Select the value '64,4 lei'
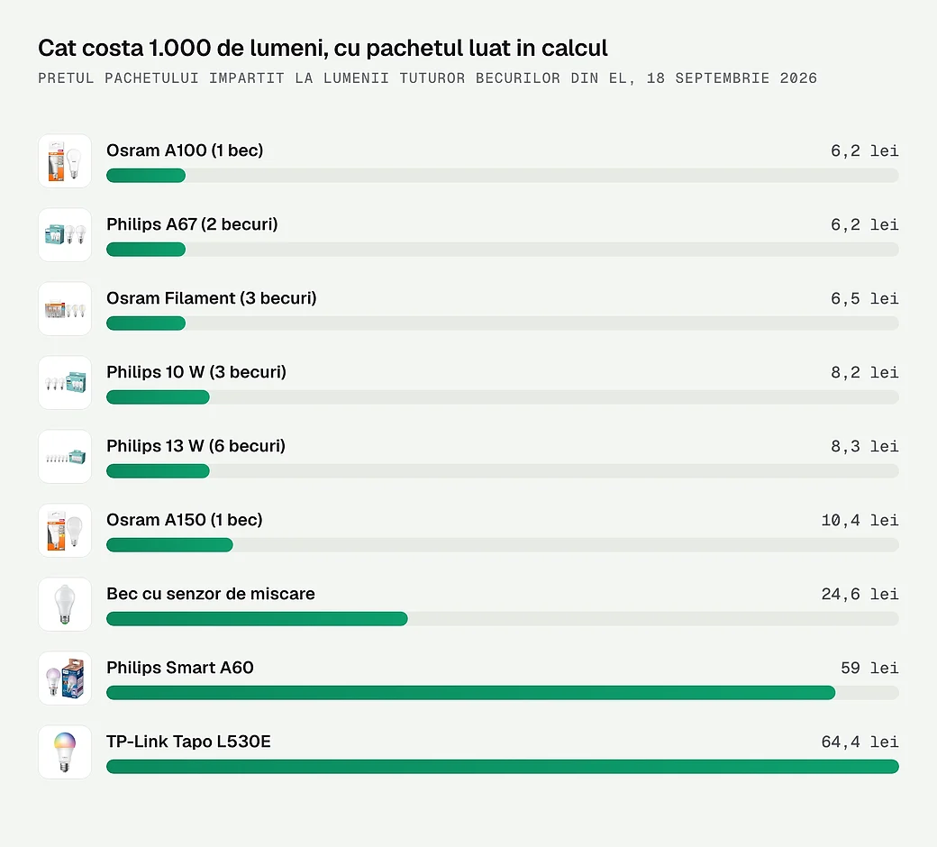937x847 pixels. click(860, 742)
